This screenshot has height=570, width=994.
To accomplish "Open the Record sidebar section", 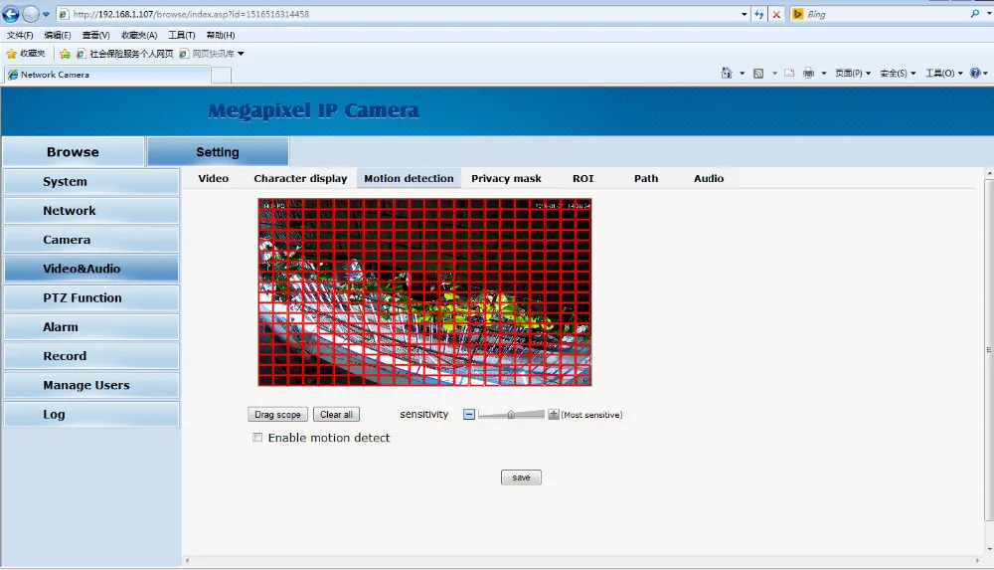I will click(91, 356).
